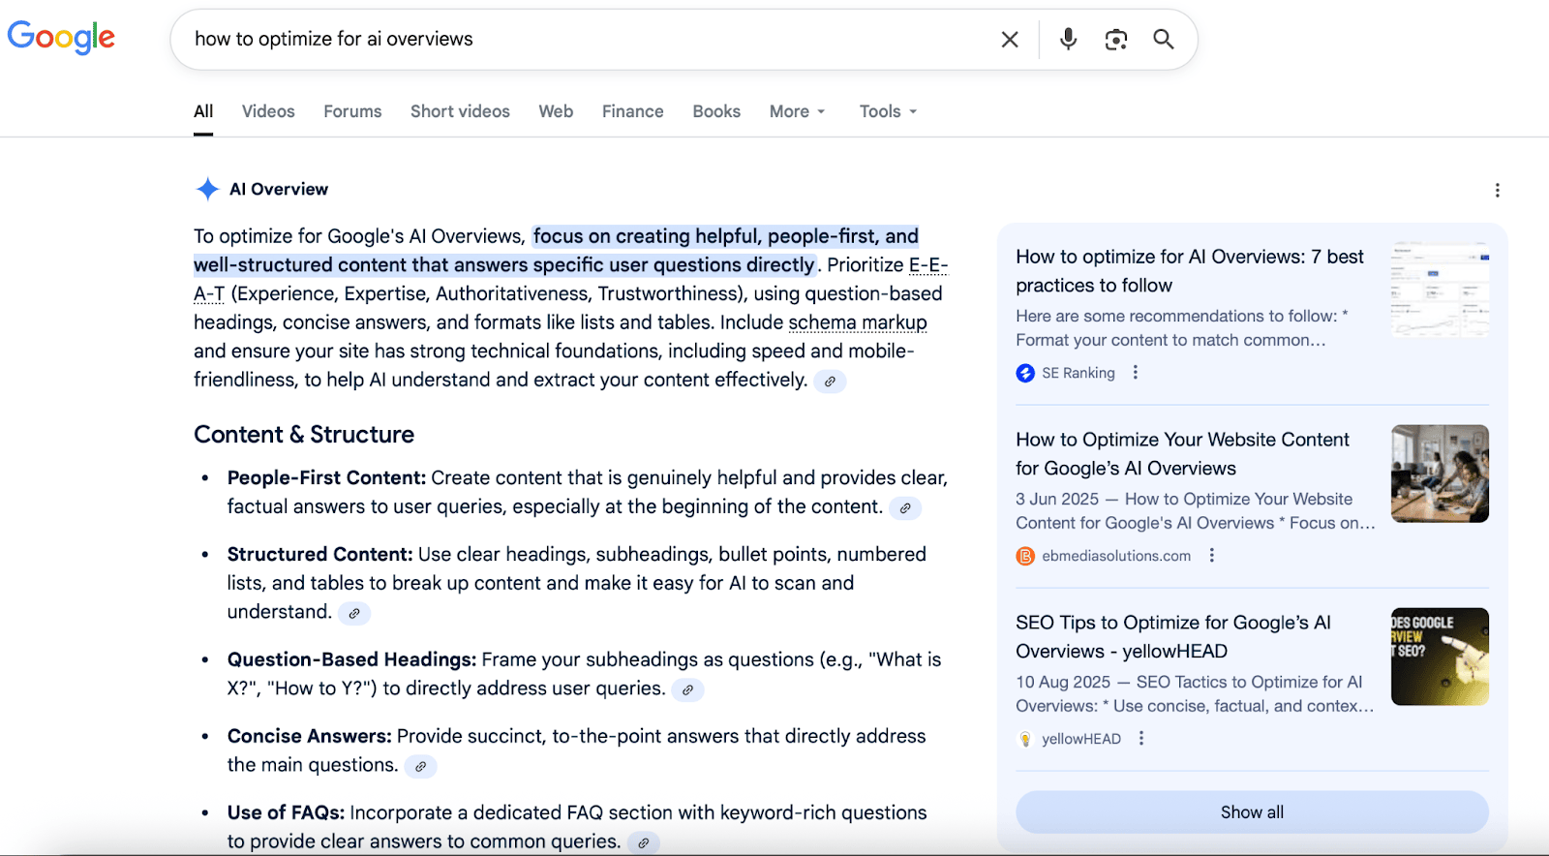
Task: Open 'How to optimize for AI Overviews: 7 best practices' link
Action: [x=1190, y=271]
